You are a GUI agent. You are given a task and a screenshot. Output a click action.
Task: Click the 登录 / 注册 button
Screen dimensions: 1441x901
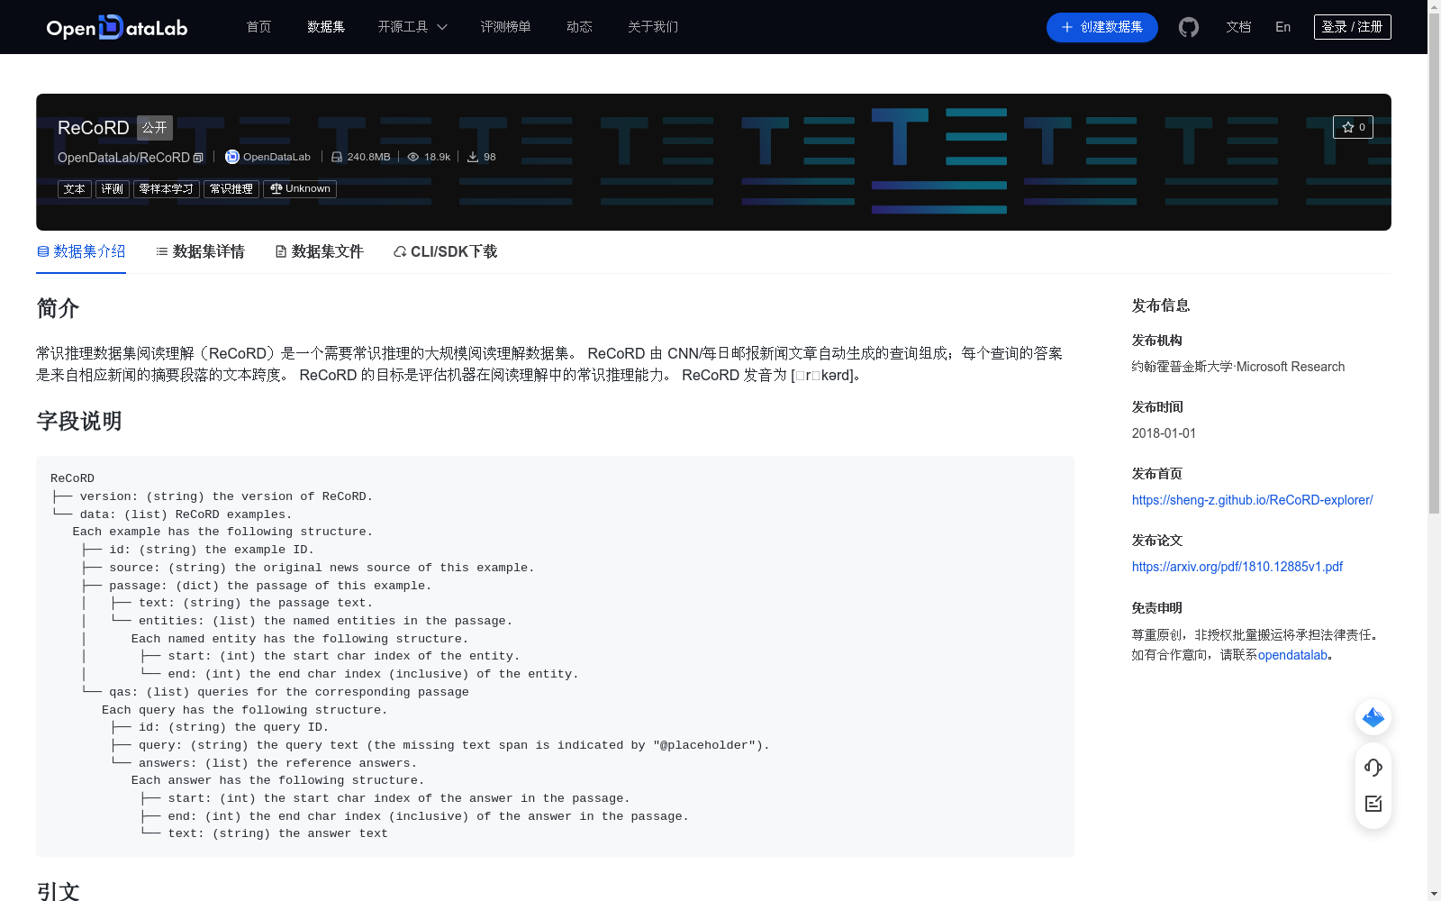tap(1352, 27)
